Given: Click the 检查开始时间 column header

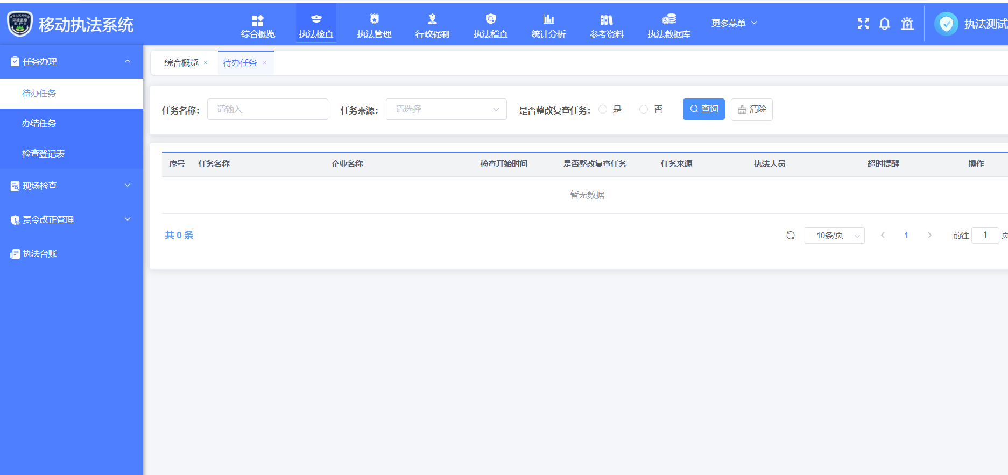Looking at the screenshot, I should [x=504, y=164].
